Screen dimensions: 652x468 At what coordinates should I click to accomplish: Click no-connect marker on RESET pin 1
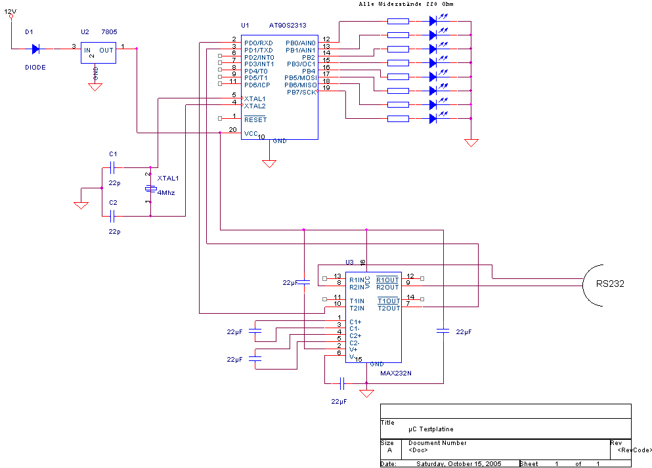point(220,118)
